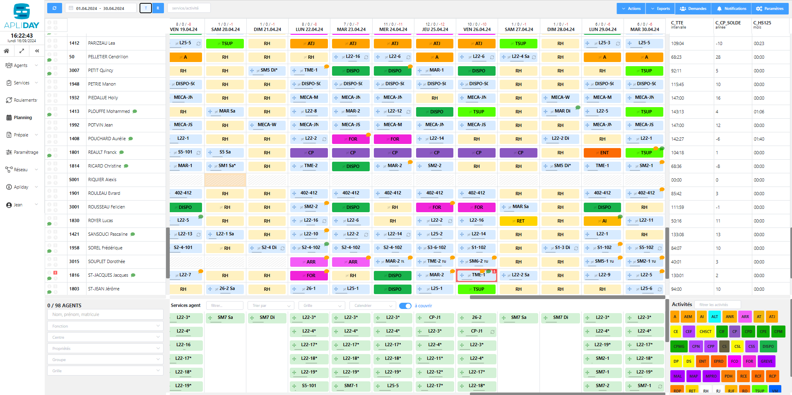Image resolution: width=792 pixels, height=395 pixels.
Task: Pick the green DISPO activity swatch
Action: coord(768,347)
